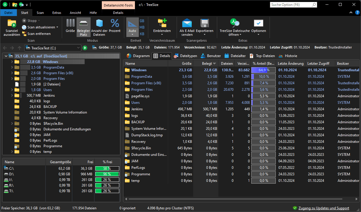Expand Program Files (x86) tree node
This screenshot has height=212, width=361.
point(12,73)
